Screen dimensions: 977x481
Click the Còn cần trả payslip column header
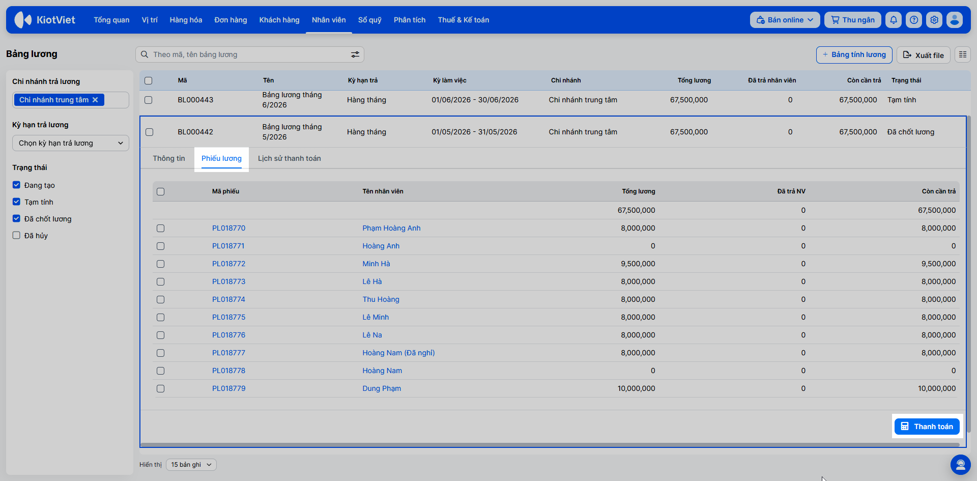tap(939, 191)
